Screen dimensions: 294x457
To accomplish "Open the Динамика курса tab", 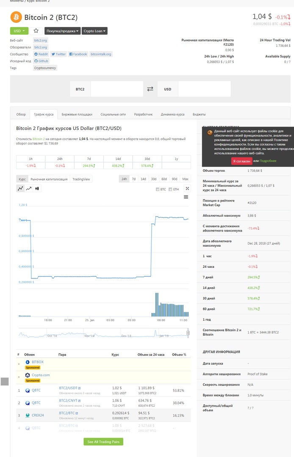I will [x=173, y=115].
